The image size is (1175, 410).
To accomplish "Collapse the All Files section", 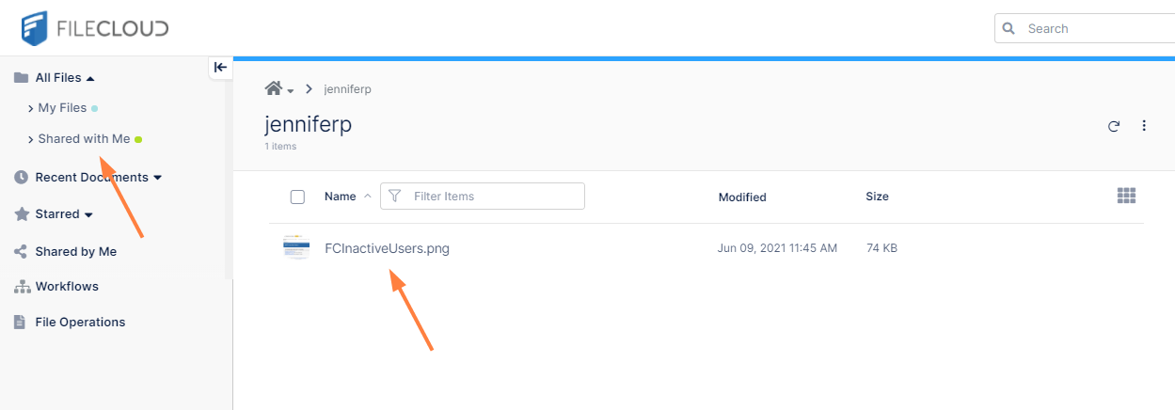I will [x=90, y=78].
